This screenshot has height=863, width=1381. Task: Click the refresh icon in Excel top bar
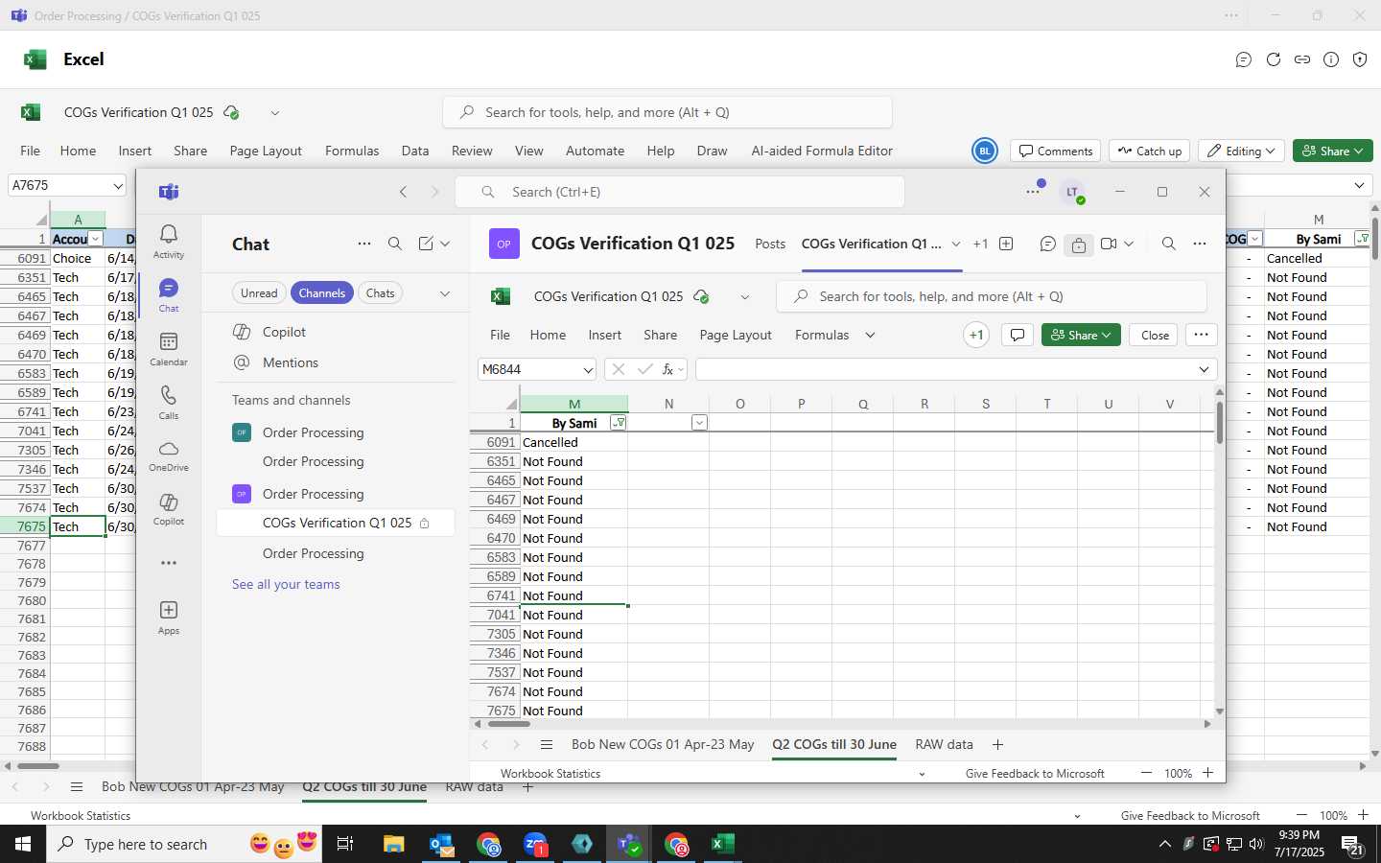1274,59
